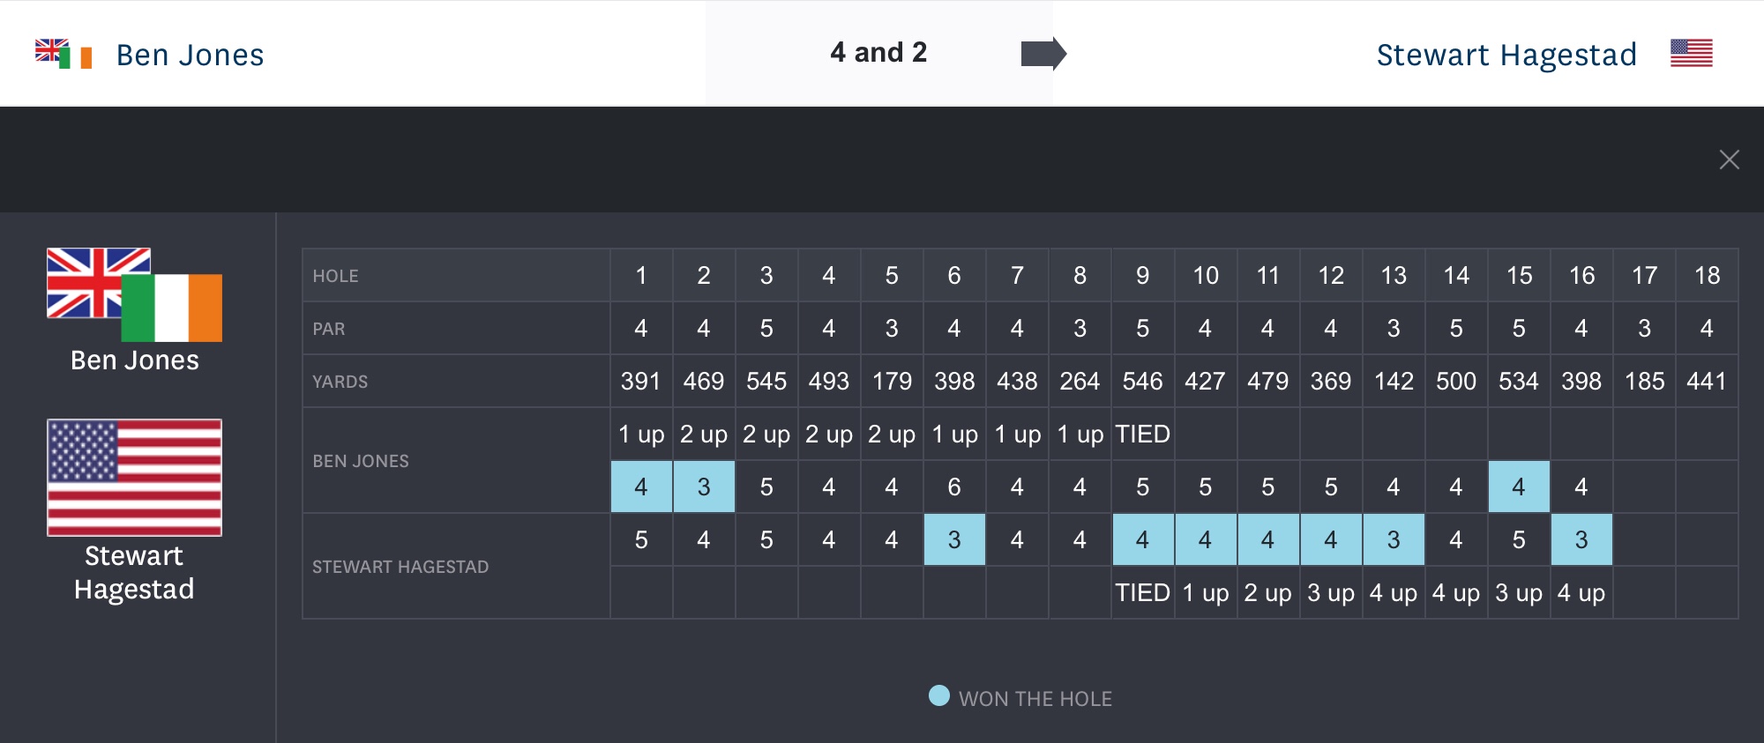Viewport: 1764px width, 743px height.
Task: Click Stewart Hagestad name under sidebar flag
Action: point(134,572)
